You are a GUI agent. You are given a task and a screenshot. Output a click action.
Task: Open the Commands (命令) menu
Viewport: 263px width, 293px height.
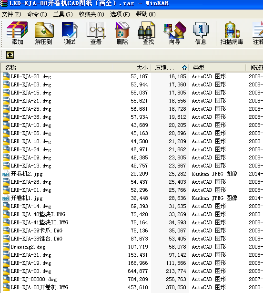pyautogui.click(x=37, y=14)
